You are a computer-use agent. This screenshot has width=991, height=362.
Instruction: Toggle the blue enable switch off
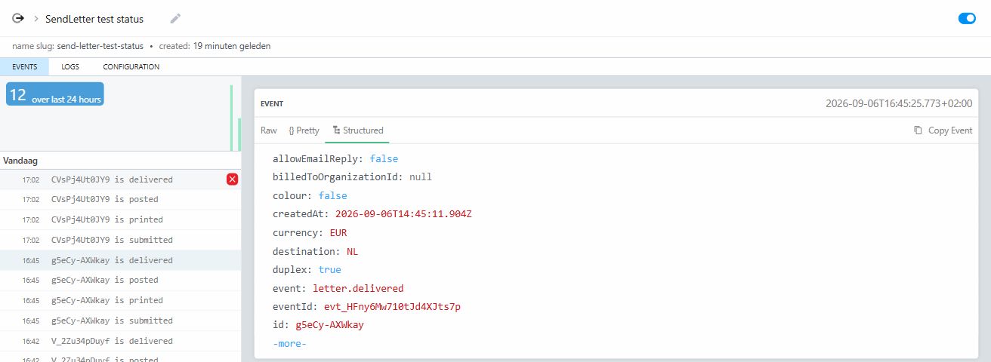click(966, 18)
